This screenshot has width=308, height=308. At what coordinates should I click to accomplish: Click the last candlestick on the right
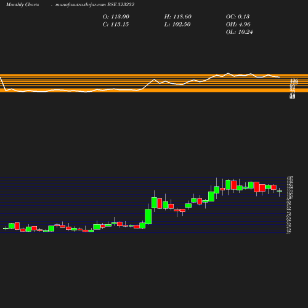(279, 192)
